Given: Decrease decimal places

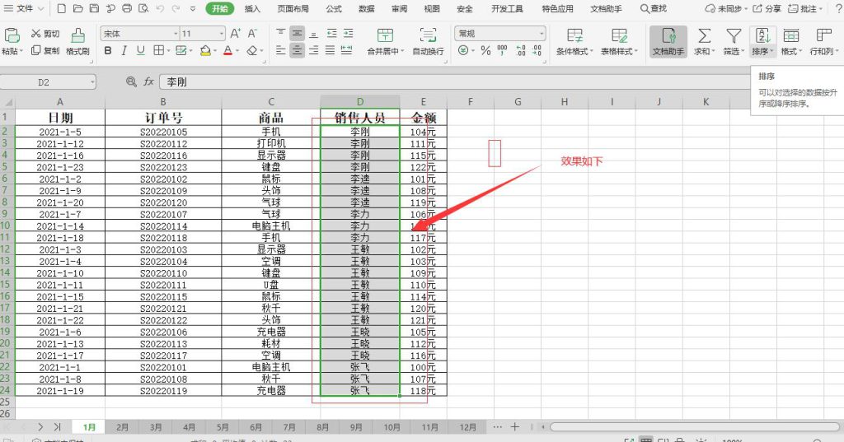Looking at the screenshot, I should [x=537, y=50].
